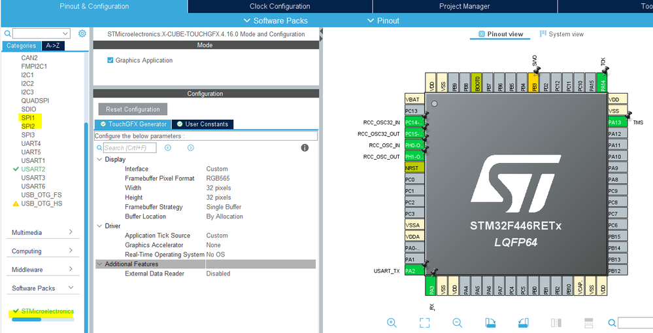653x333 pixels.
Task: Zoom in on the pinout view
Action: tap(392, 323)
